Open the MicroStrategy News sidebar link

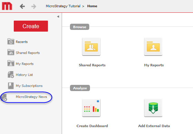pyautogui.click(x=31, y=97)
